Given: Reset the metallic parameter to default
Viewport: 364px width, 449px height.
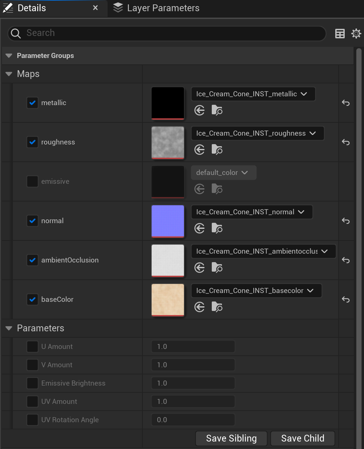Looking at the screenshot, I should click(x=346, y=103).
